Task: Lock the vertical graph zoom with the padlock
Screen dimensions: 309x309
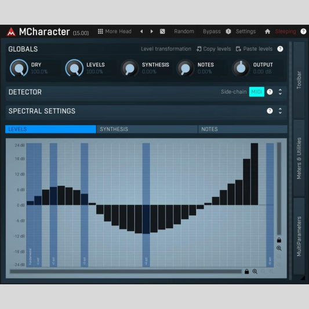Action: pos(279,240)
